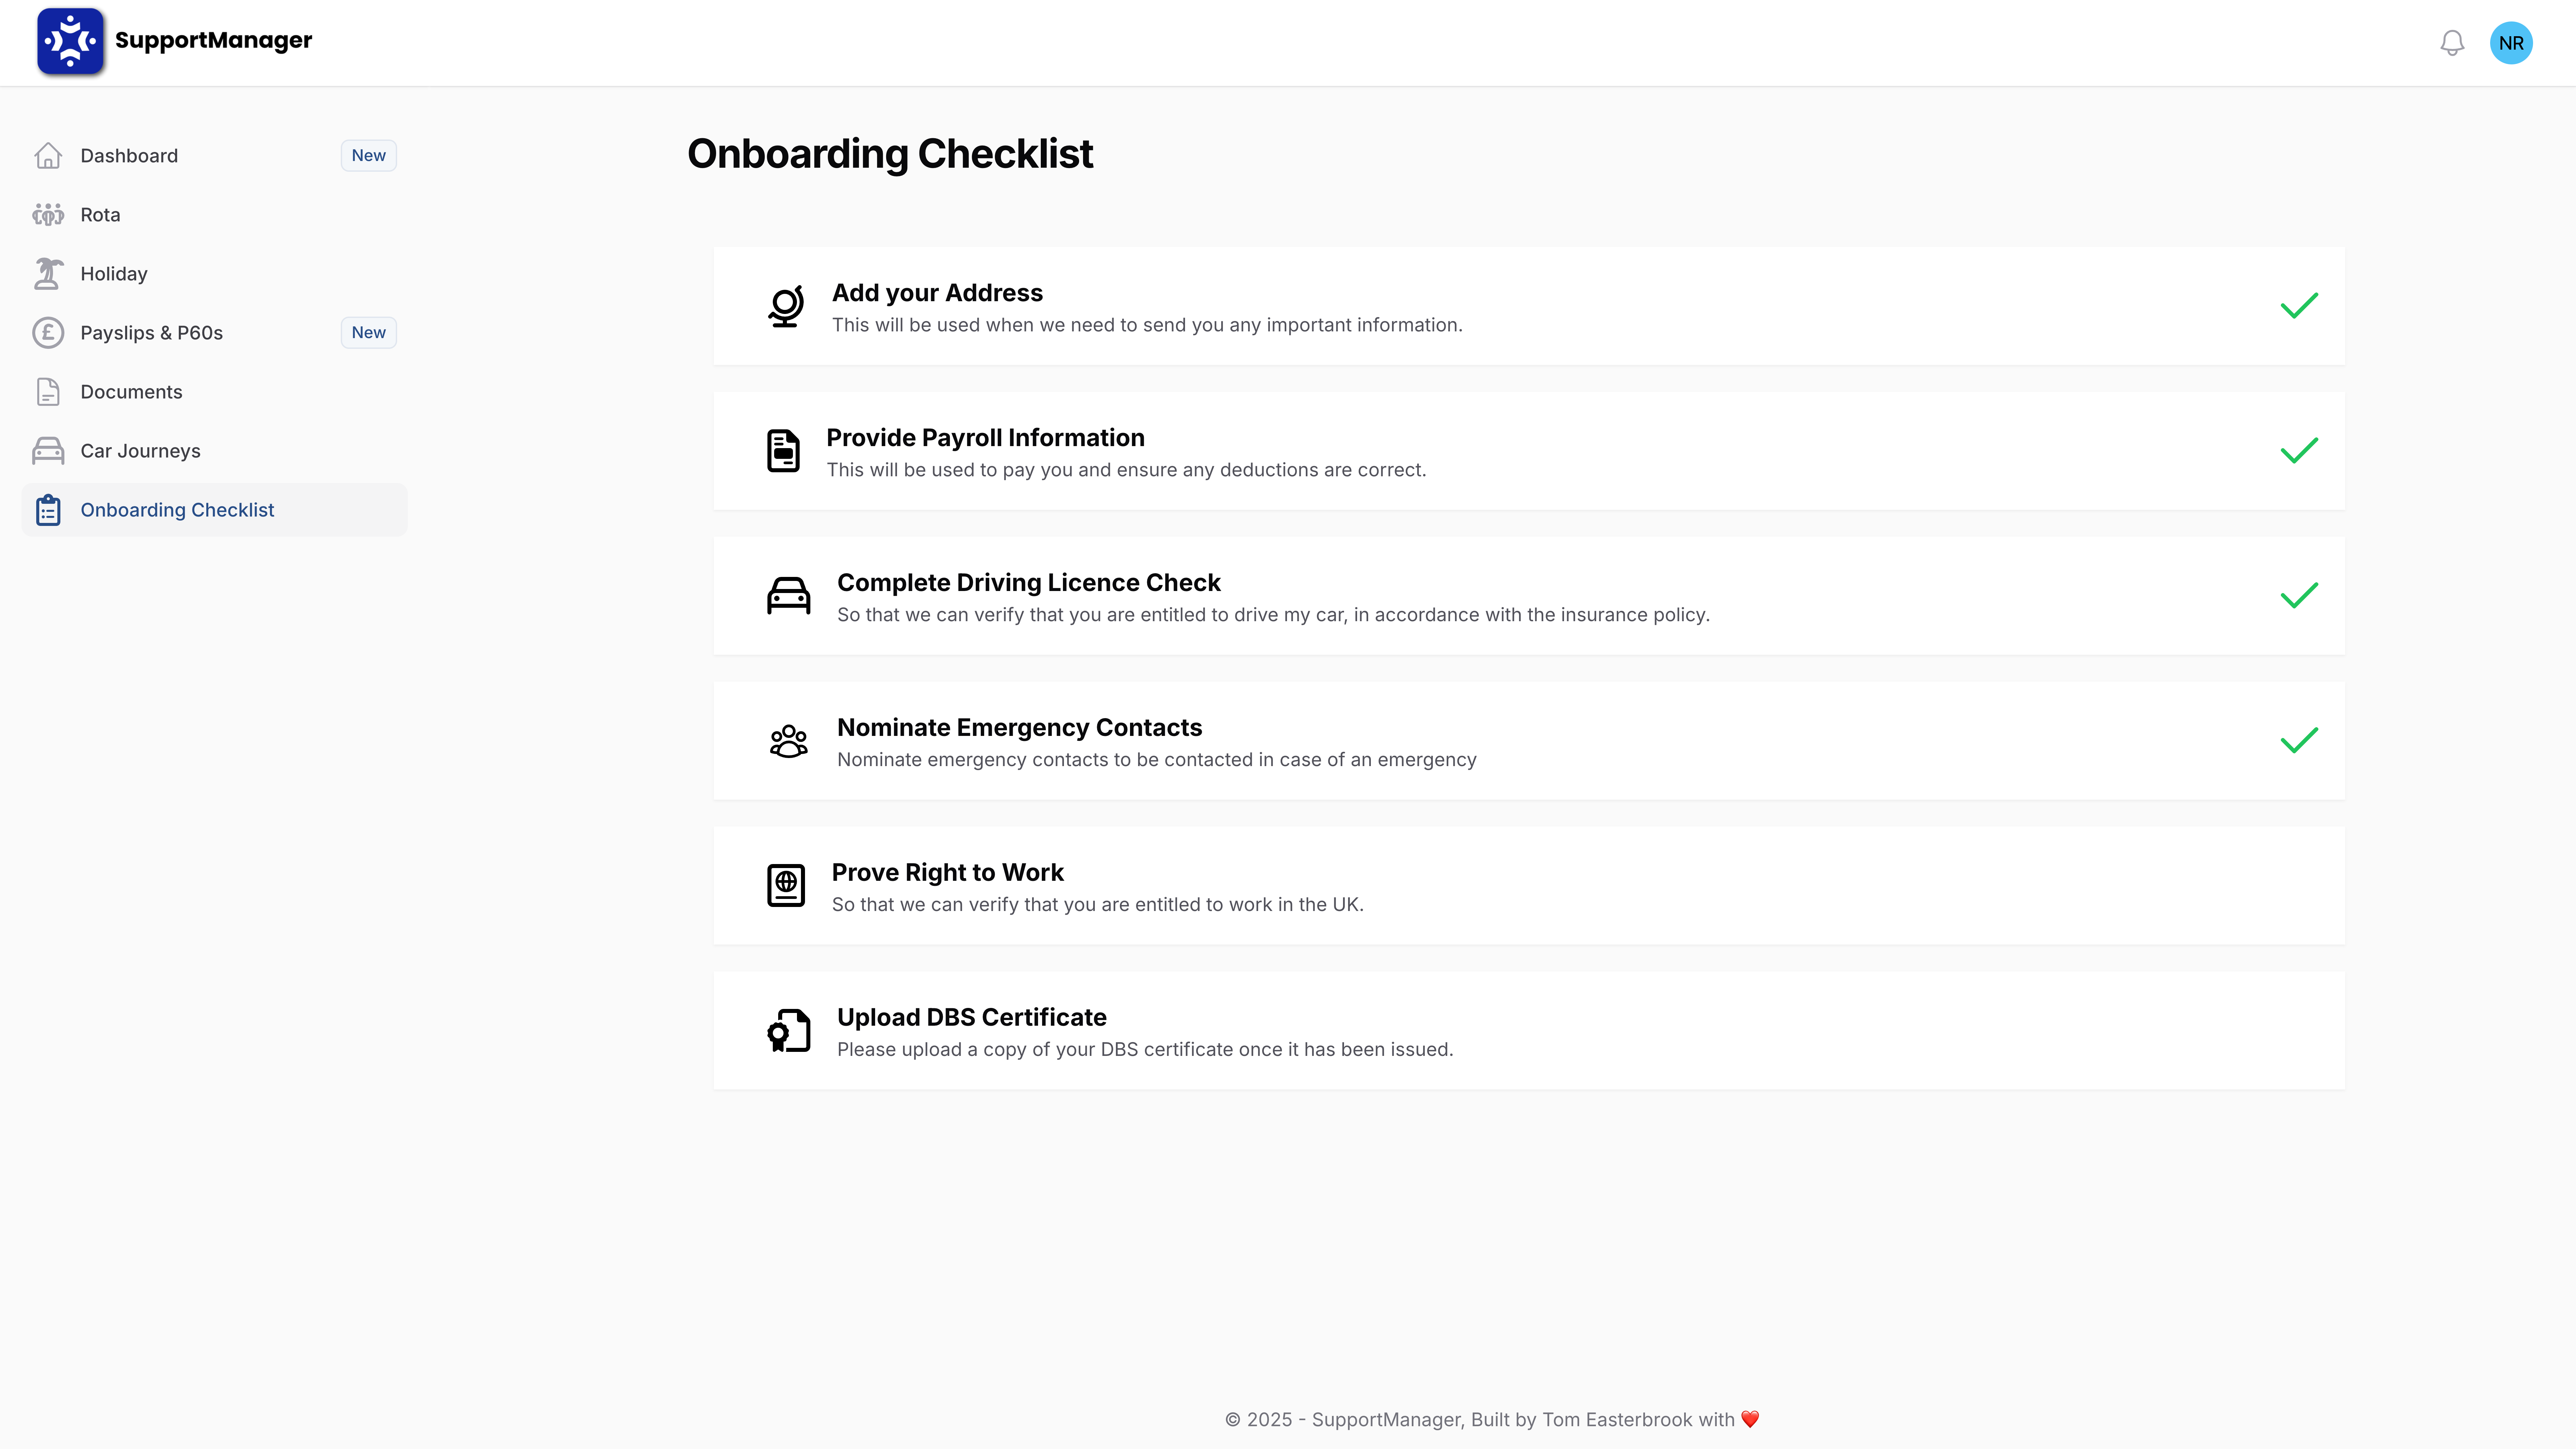Click the passport icon for Right to Work
This screenshot has height=1449, width=2576.
(x=786, y=886)
